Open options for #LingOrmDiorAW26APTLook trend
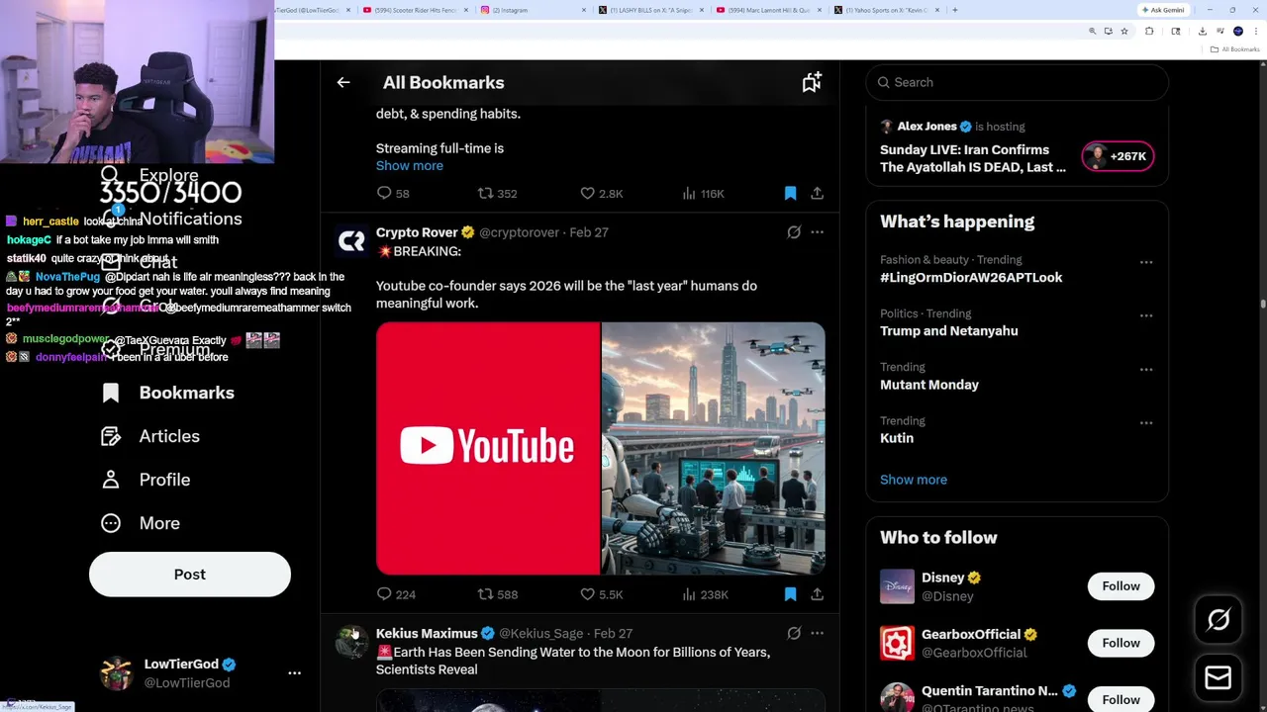Screen dimensions: 1267x712 point(1146,262)
